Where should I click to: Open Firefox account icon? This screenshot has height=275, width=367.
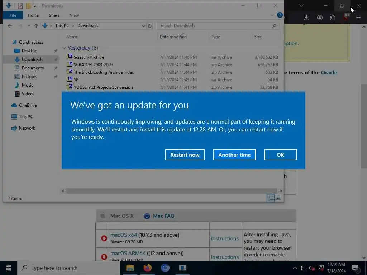click(x=320, y=18)
